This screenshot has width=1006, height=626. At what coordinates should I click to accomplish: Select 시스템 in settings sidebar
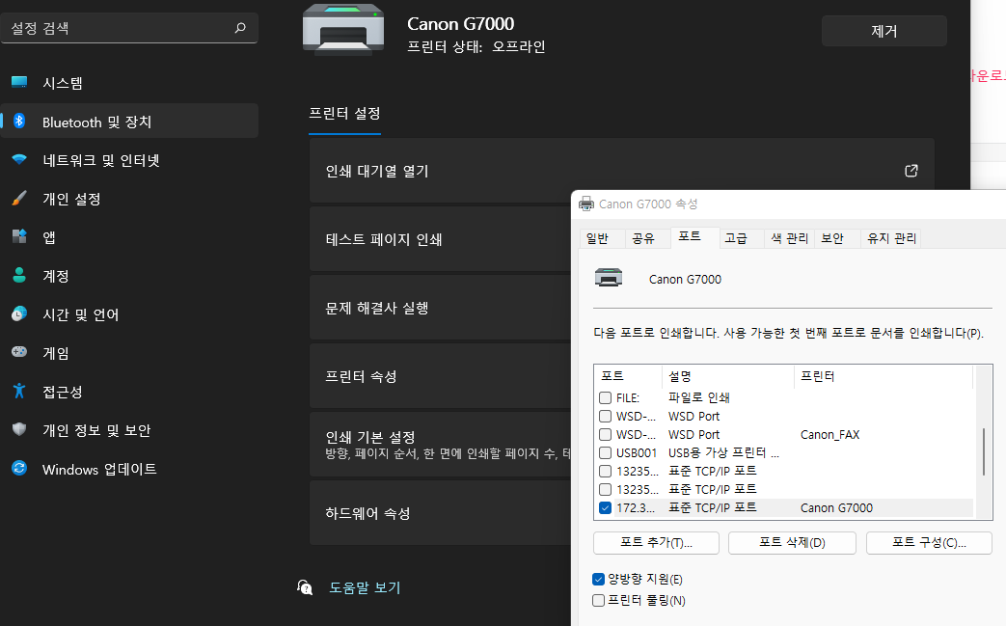(129, 82)
